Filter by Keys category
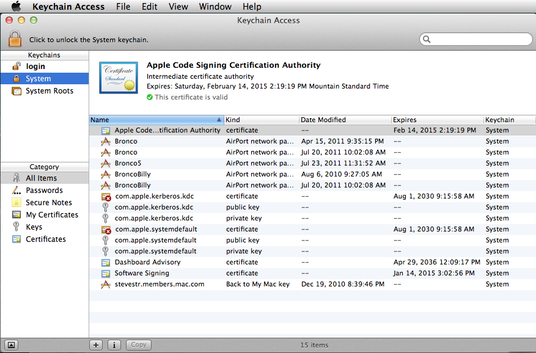 click(x=45, y=227)
